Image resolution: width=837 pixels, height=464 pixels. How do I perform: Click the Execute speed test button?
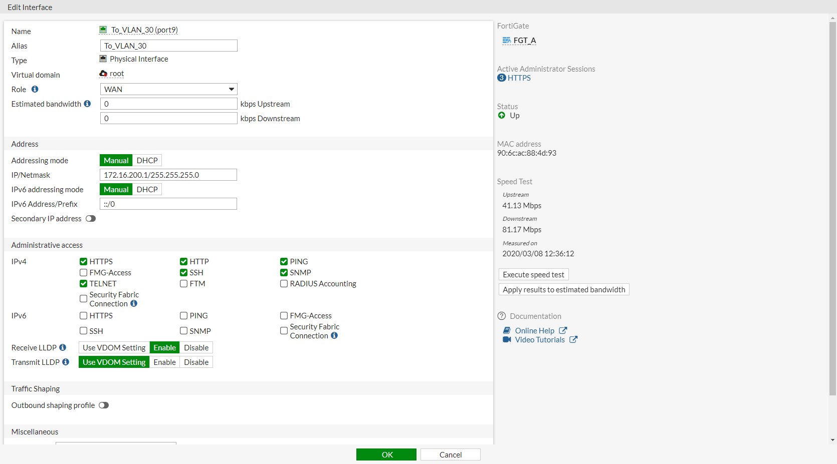(x=533, y=274)
